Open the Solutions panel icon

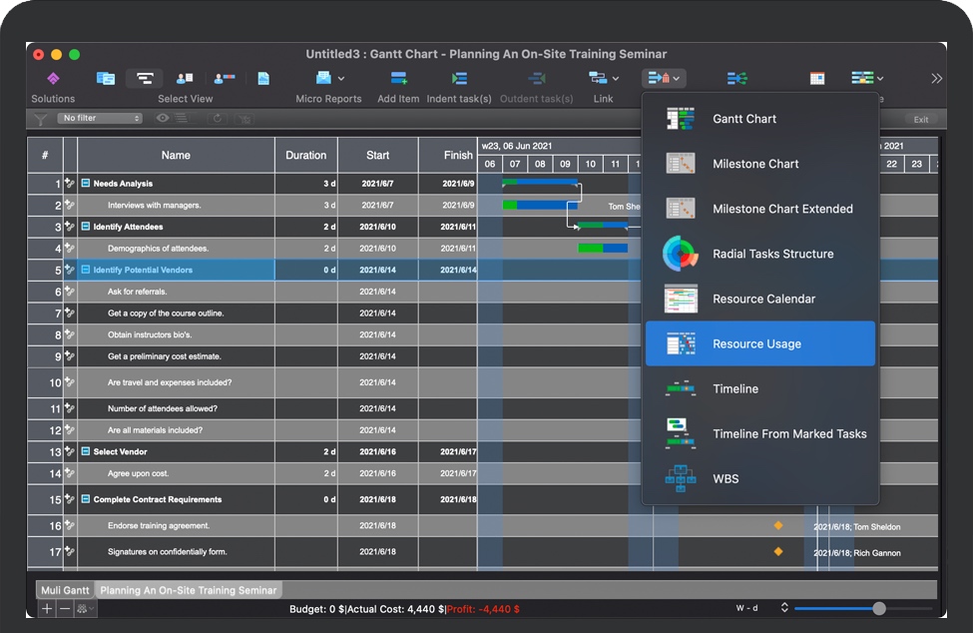tap(53, 79)
